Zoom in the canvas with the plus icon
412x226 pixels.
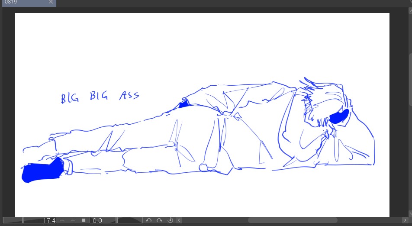point(73,220)
